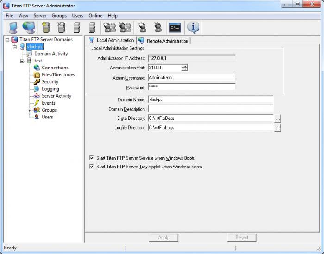This screenshot has height=254, width=324.
Task: Click the Administration Port number field
Action: point(165,68)
